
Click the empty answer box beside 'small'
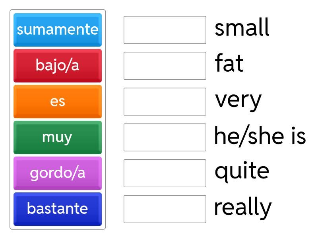point(165,30)
